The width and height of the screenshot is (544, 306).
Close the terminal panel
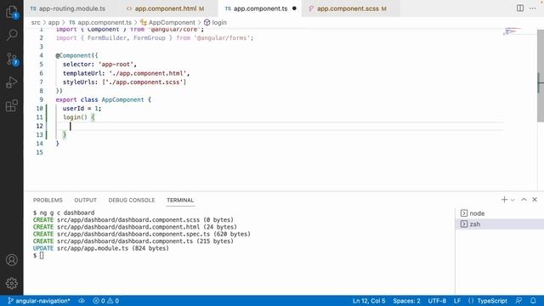tap(535, 200)
